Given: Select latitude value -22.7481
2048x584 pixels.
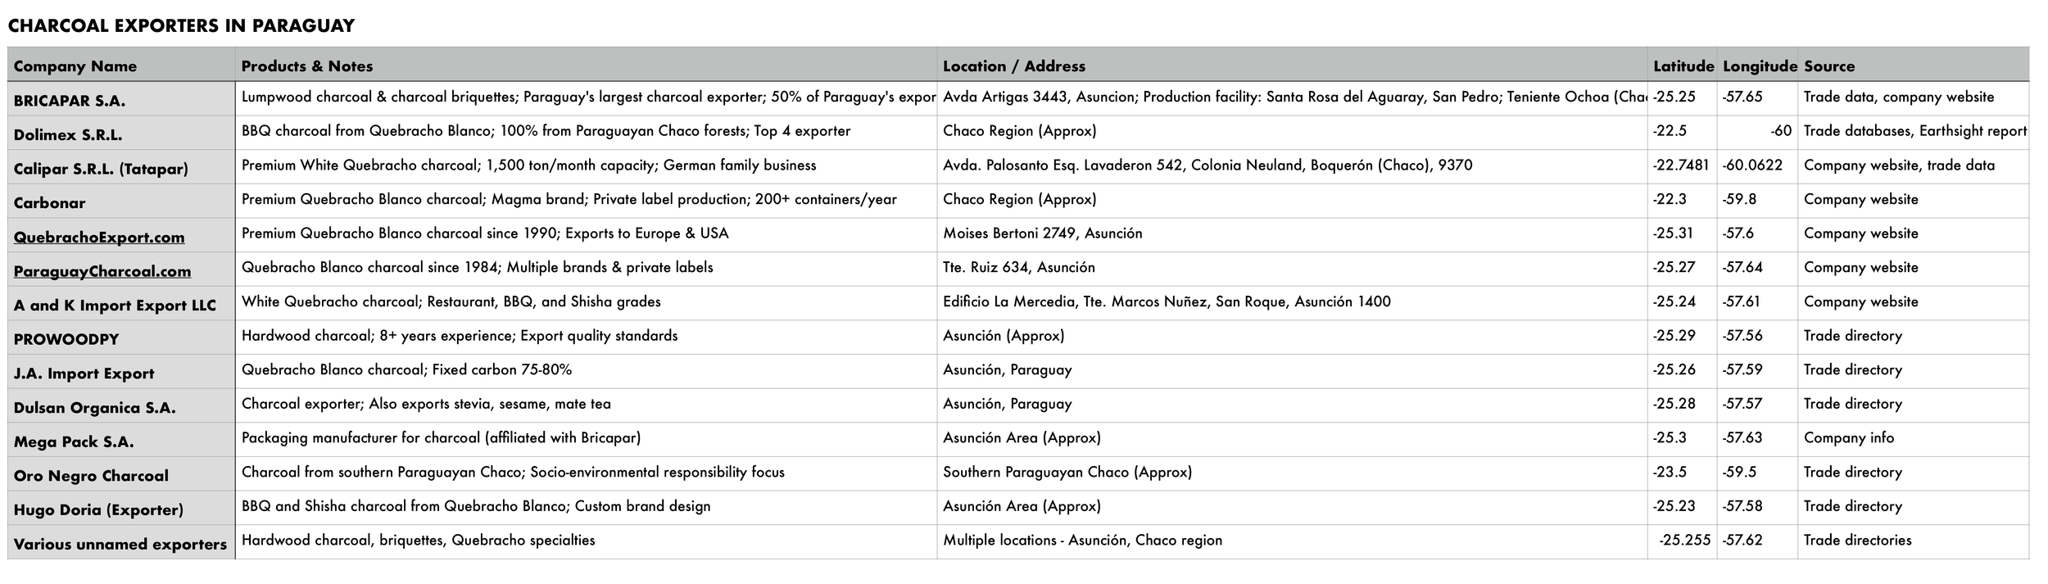Looking at the screenshot, I should coord(1683,165).
